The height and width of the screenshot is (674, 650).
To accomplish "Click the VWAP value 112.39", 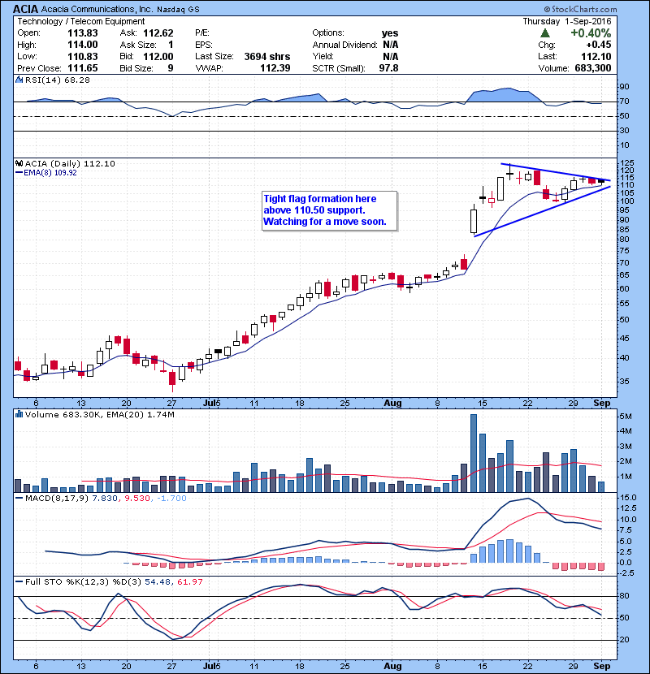I will (275, 68).
